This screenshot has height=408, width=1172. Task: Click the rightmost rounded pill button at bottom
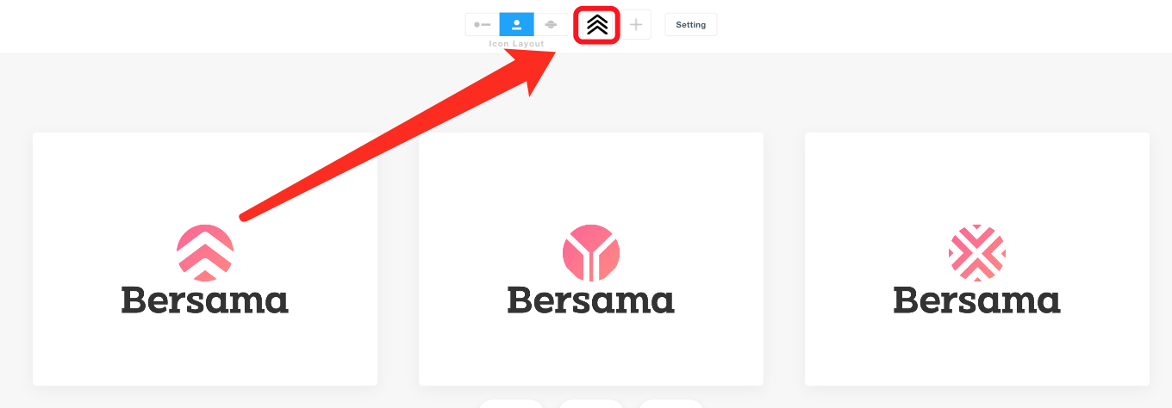(670, 404)
